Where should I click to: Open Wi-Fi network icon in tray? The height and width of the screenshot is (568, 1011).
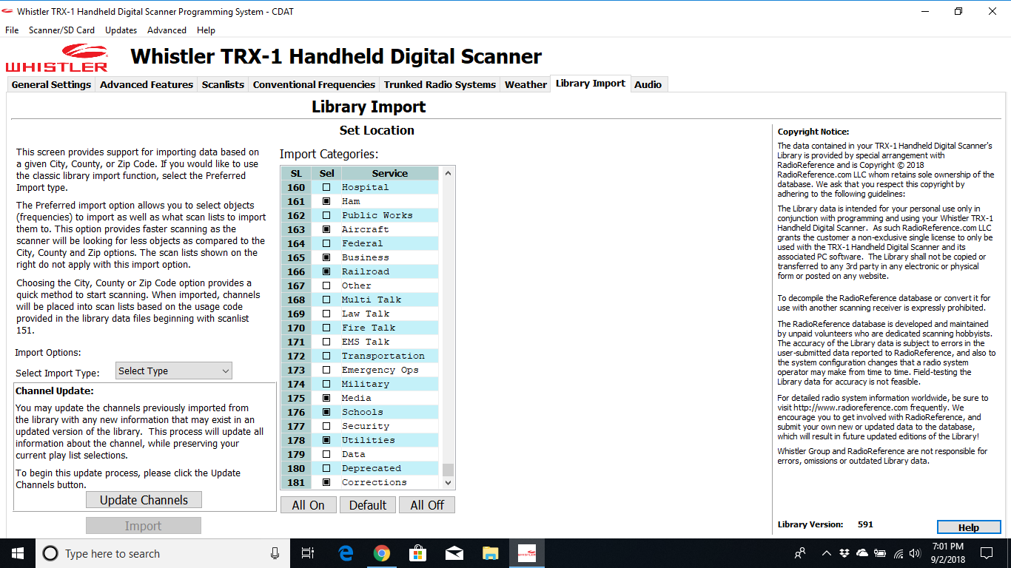click(x=899, y=553)
